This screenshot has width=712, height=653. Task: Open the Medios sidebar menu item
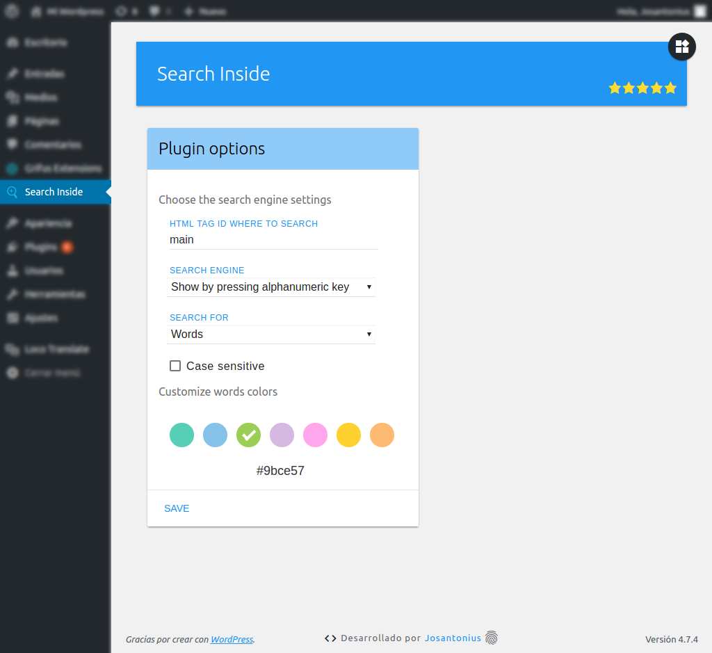(x=56, y=97)
